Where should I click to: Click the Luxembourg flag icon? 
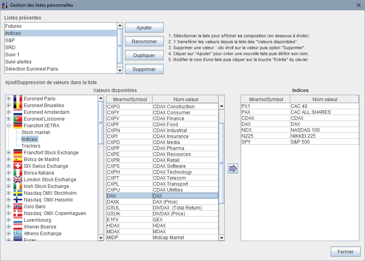(18, 220)
